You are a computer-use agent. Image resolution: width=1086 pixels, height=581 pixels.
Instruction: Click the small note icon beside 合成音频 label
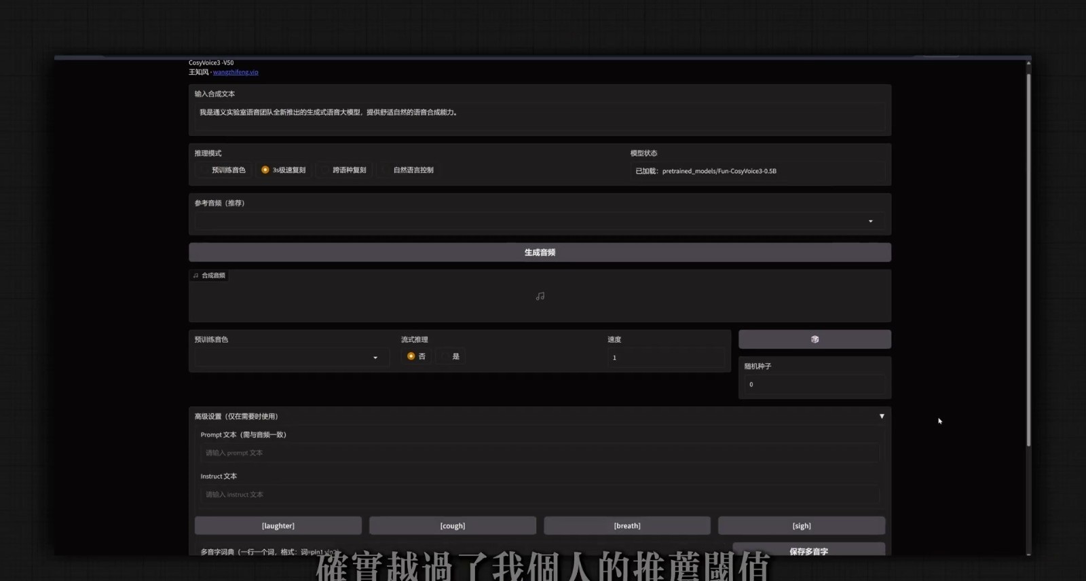pos(195,276)
